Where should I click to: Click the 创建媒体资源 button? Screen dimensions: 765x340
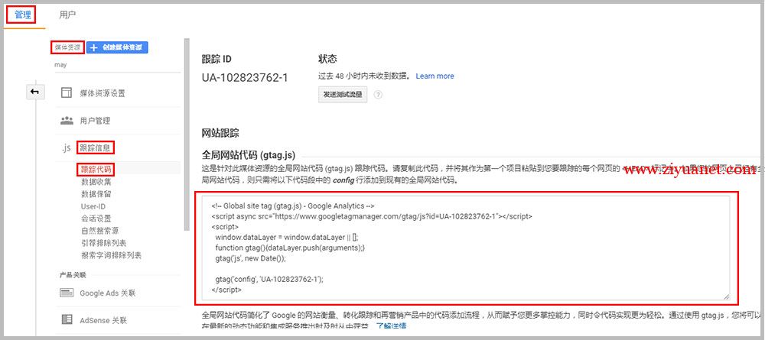click(x=117, y=47)
